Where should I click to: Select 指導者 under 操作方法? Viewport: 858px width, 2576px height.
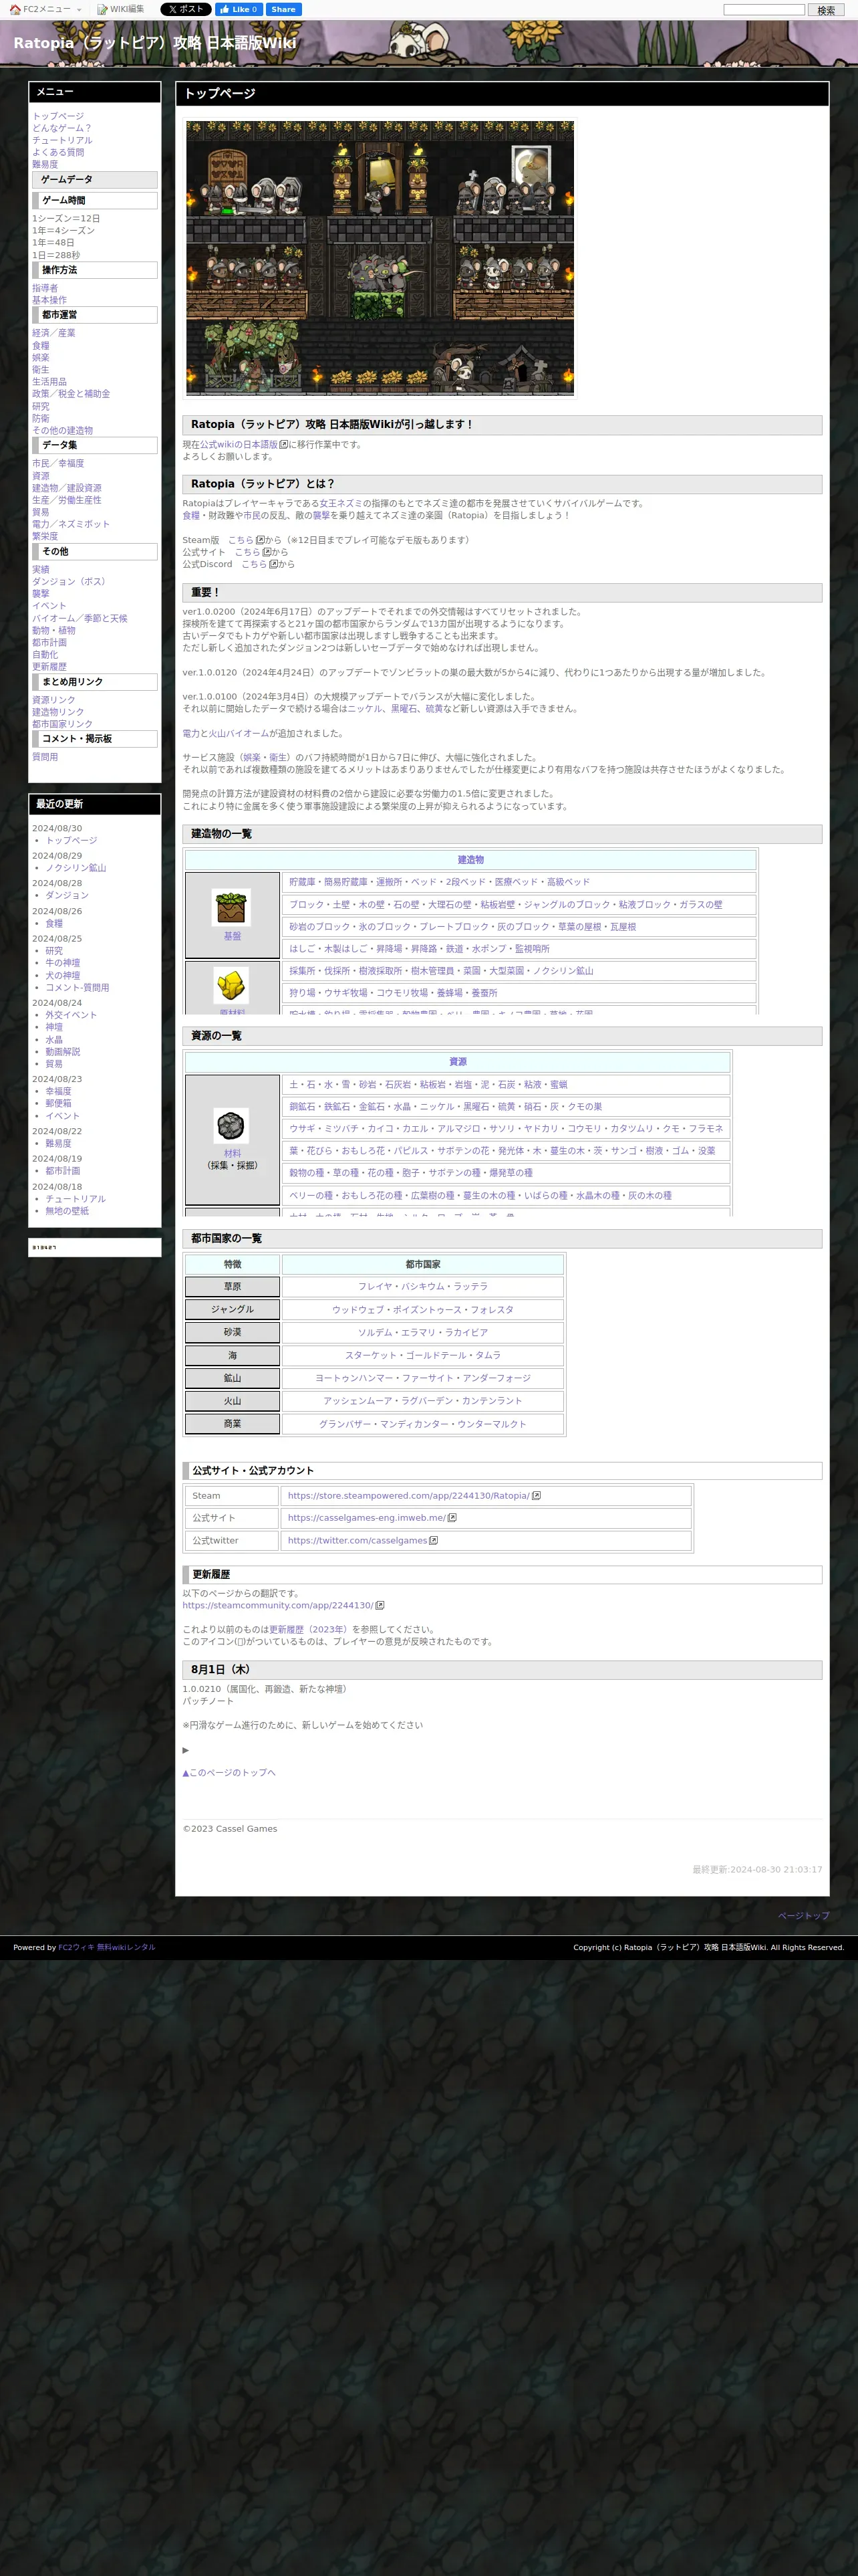click(45, 288)
